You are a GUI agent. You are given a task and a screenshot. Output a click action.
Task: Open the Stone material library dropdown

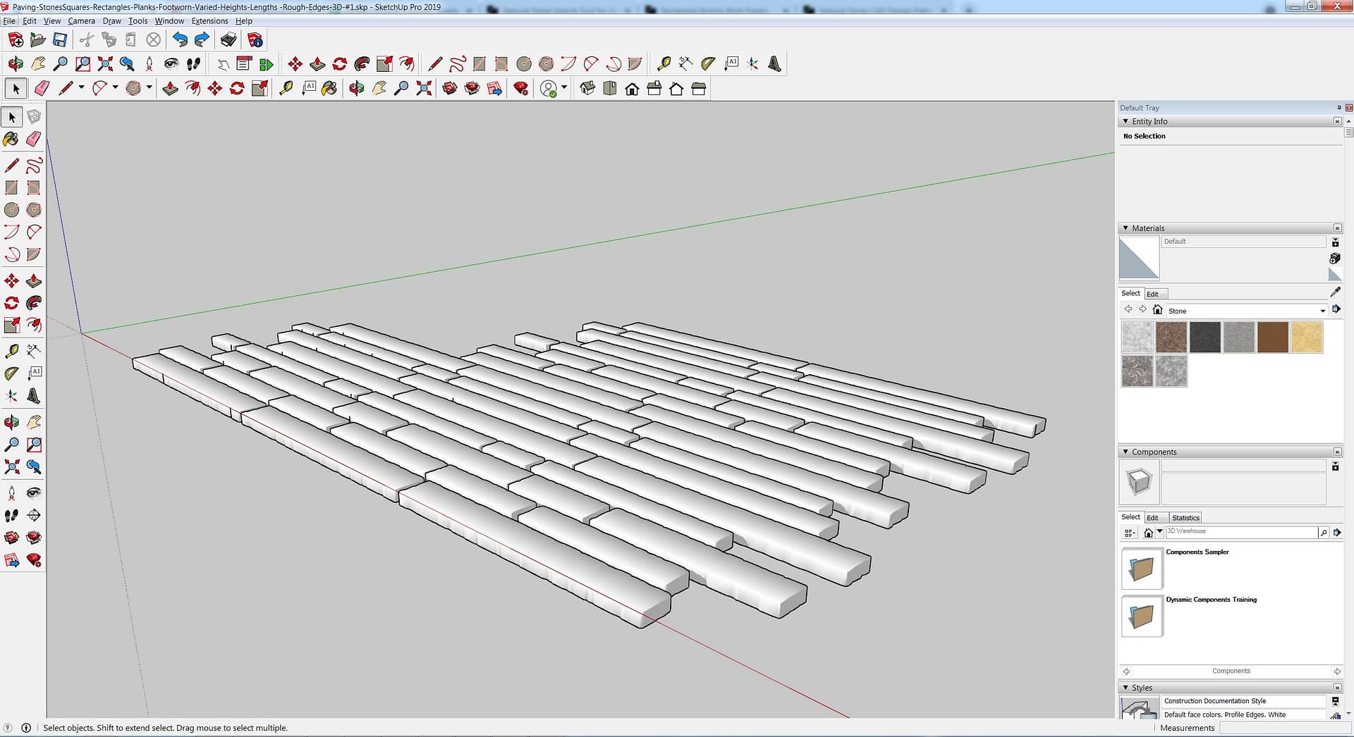[x=1322, y=311]
